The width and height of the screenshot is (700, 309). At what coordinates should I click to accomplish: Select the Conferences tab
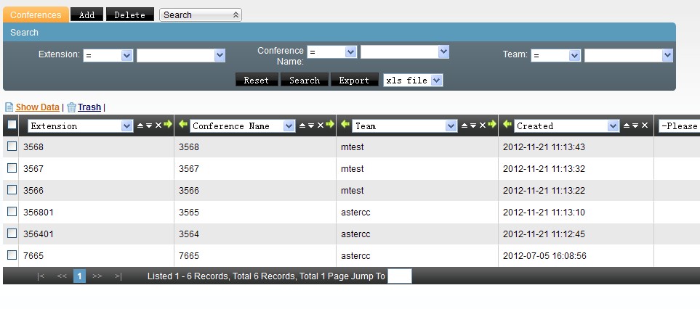click(36, 15)
